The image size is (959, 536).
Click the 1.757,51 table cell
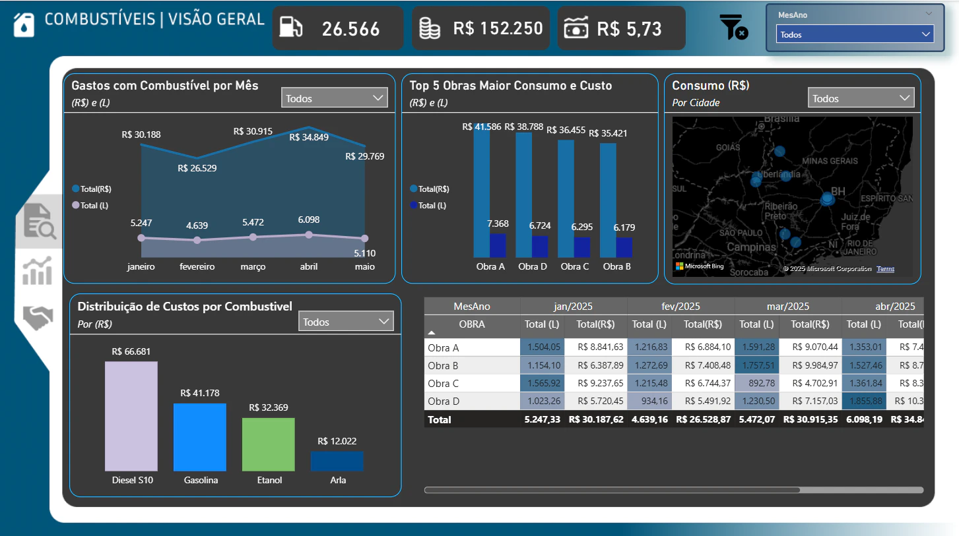[x=756, y=365]
